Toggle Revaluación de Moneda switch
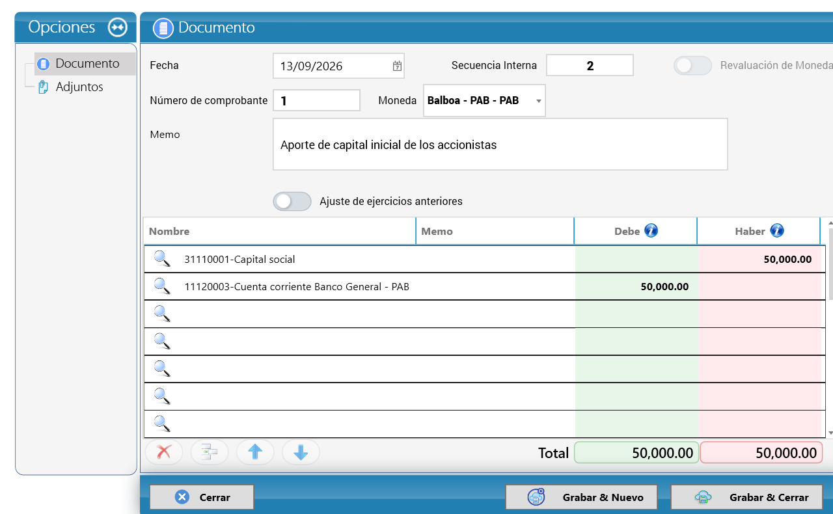833x514 pixels. pyautogui.click(x=692, y=66)
